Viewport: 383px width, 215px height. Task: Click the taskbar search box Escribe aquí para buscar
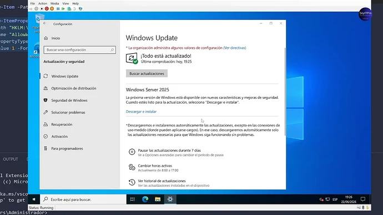click(83, 199)
